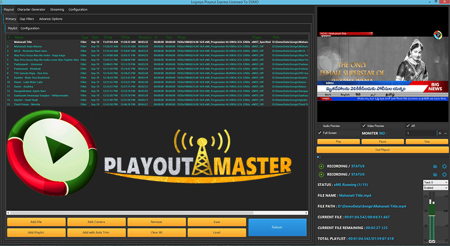
Task: Open the Streaming tab
Action: 57,9
